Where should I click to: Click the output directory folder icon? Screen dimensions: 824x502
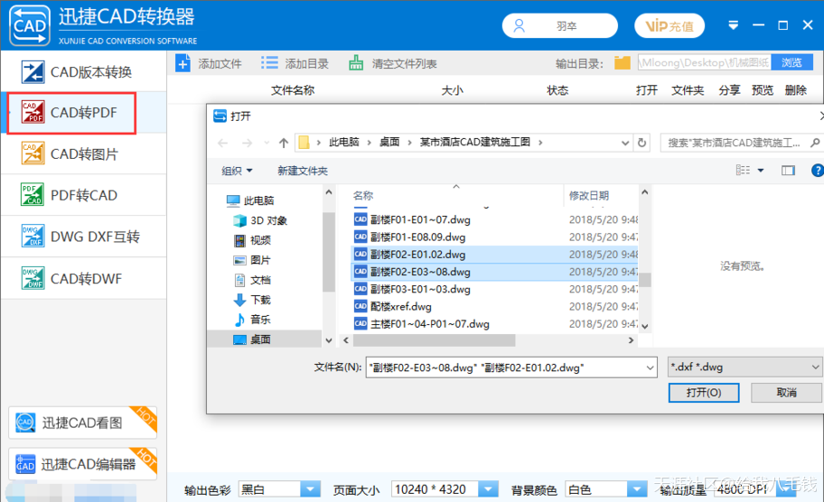(x=623, y=63)
